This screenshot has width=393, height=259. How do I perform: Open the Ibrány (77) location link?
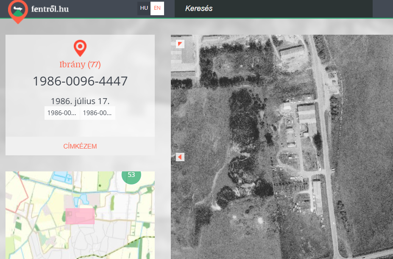point(80,65)
